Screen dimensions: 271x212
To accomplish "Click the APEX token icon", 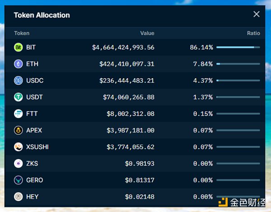I will click(19, 130).
